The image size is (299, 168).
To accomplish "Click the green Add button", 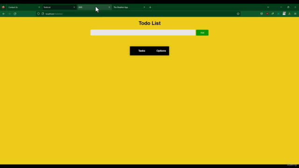I will [x=202, y=33].
